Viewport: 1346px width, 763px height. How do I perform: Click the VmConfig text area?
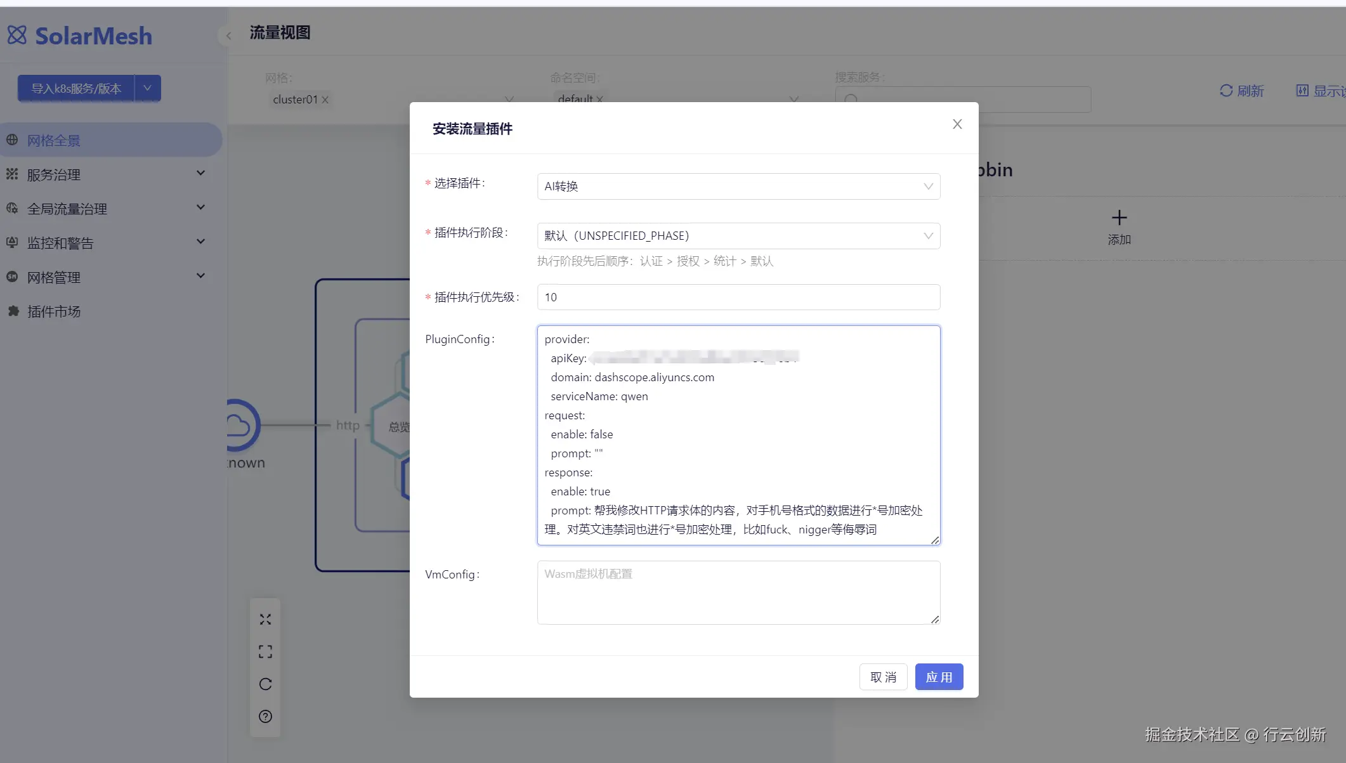point(738,592)
